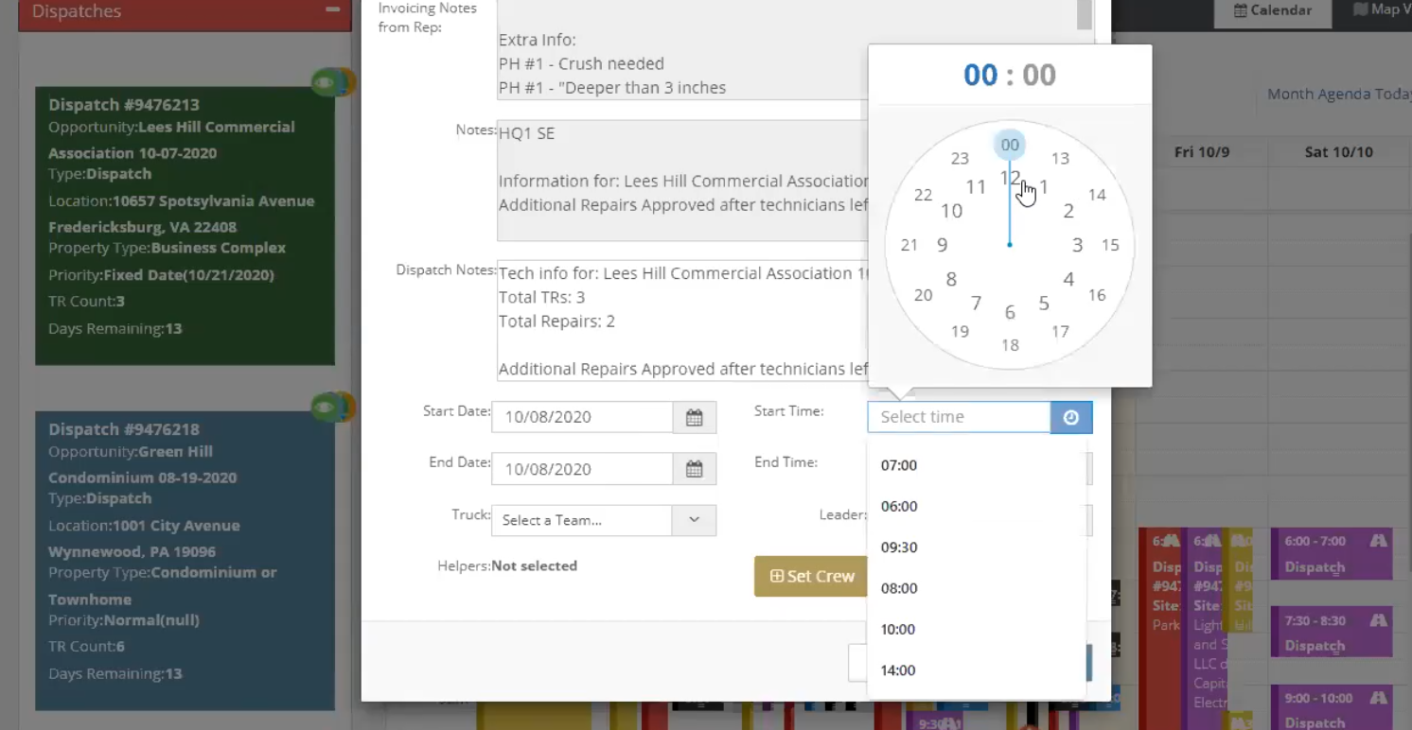Pick hour 5 on the clock face
The image size is (1412, 730).
(x=1044, y=304)
